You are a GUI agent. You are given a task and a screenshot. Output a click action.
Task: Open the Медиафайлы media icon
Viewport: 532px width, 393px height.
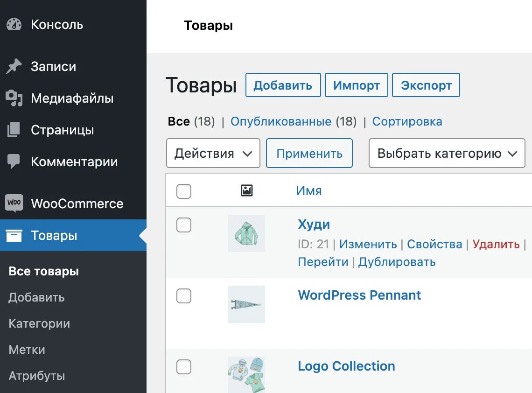point(14,98)
